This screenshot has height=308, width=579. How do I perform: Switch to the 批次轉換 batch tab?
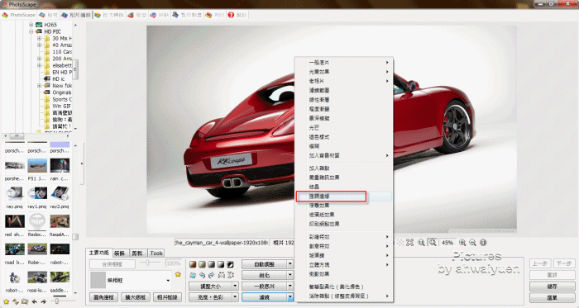tap(109, 15)
